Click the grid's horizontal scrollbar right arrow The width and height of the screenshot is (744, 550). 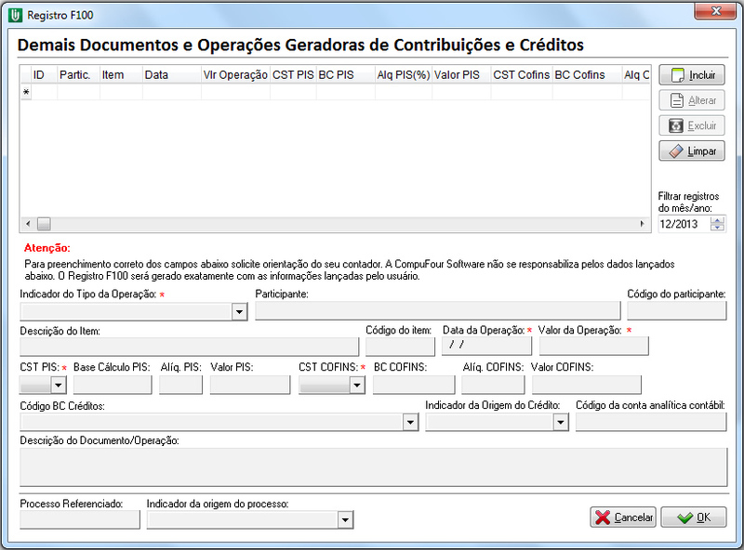coord(641,224)
